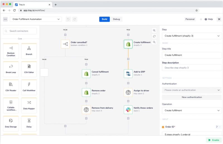
Task: Select the Order cancelled? boolean step
Action: click(65, 44)
